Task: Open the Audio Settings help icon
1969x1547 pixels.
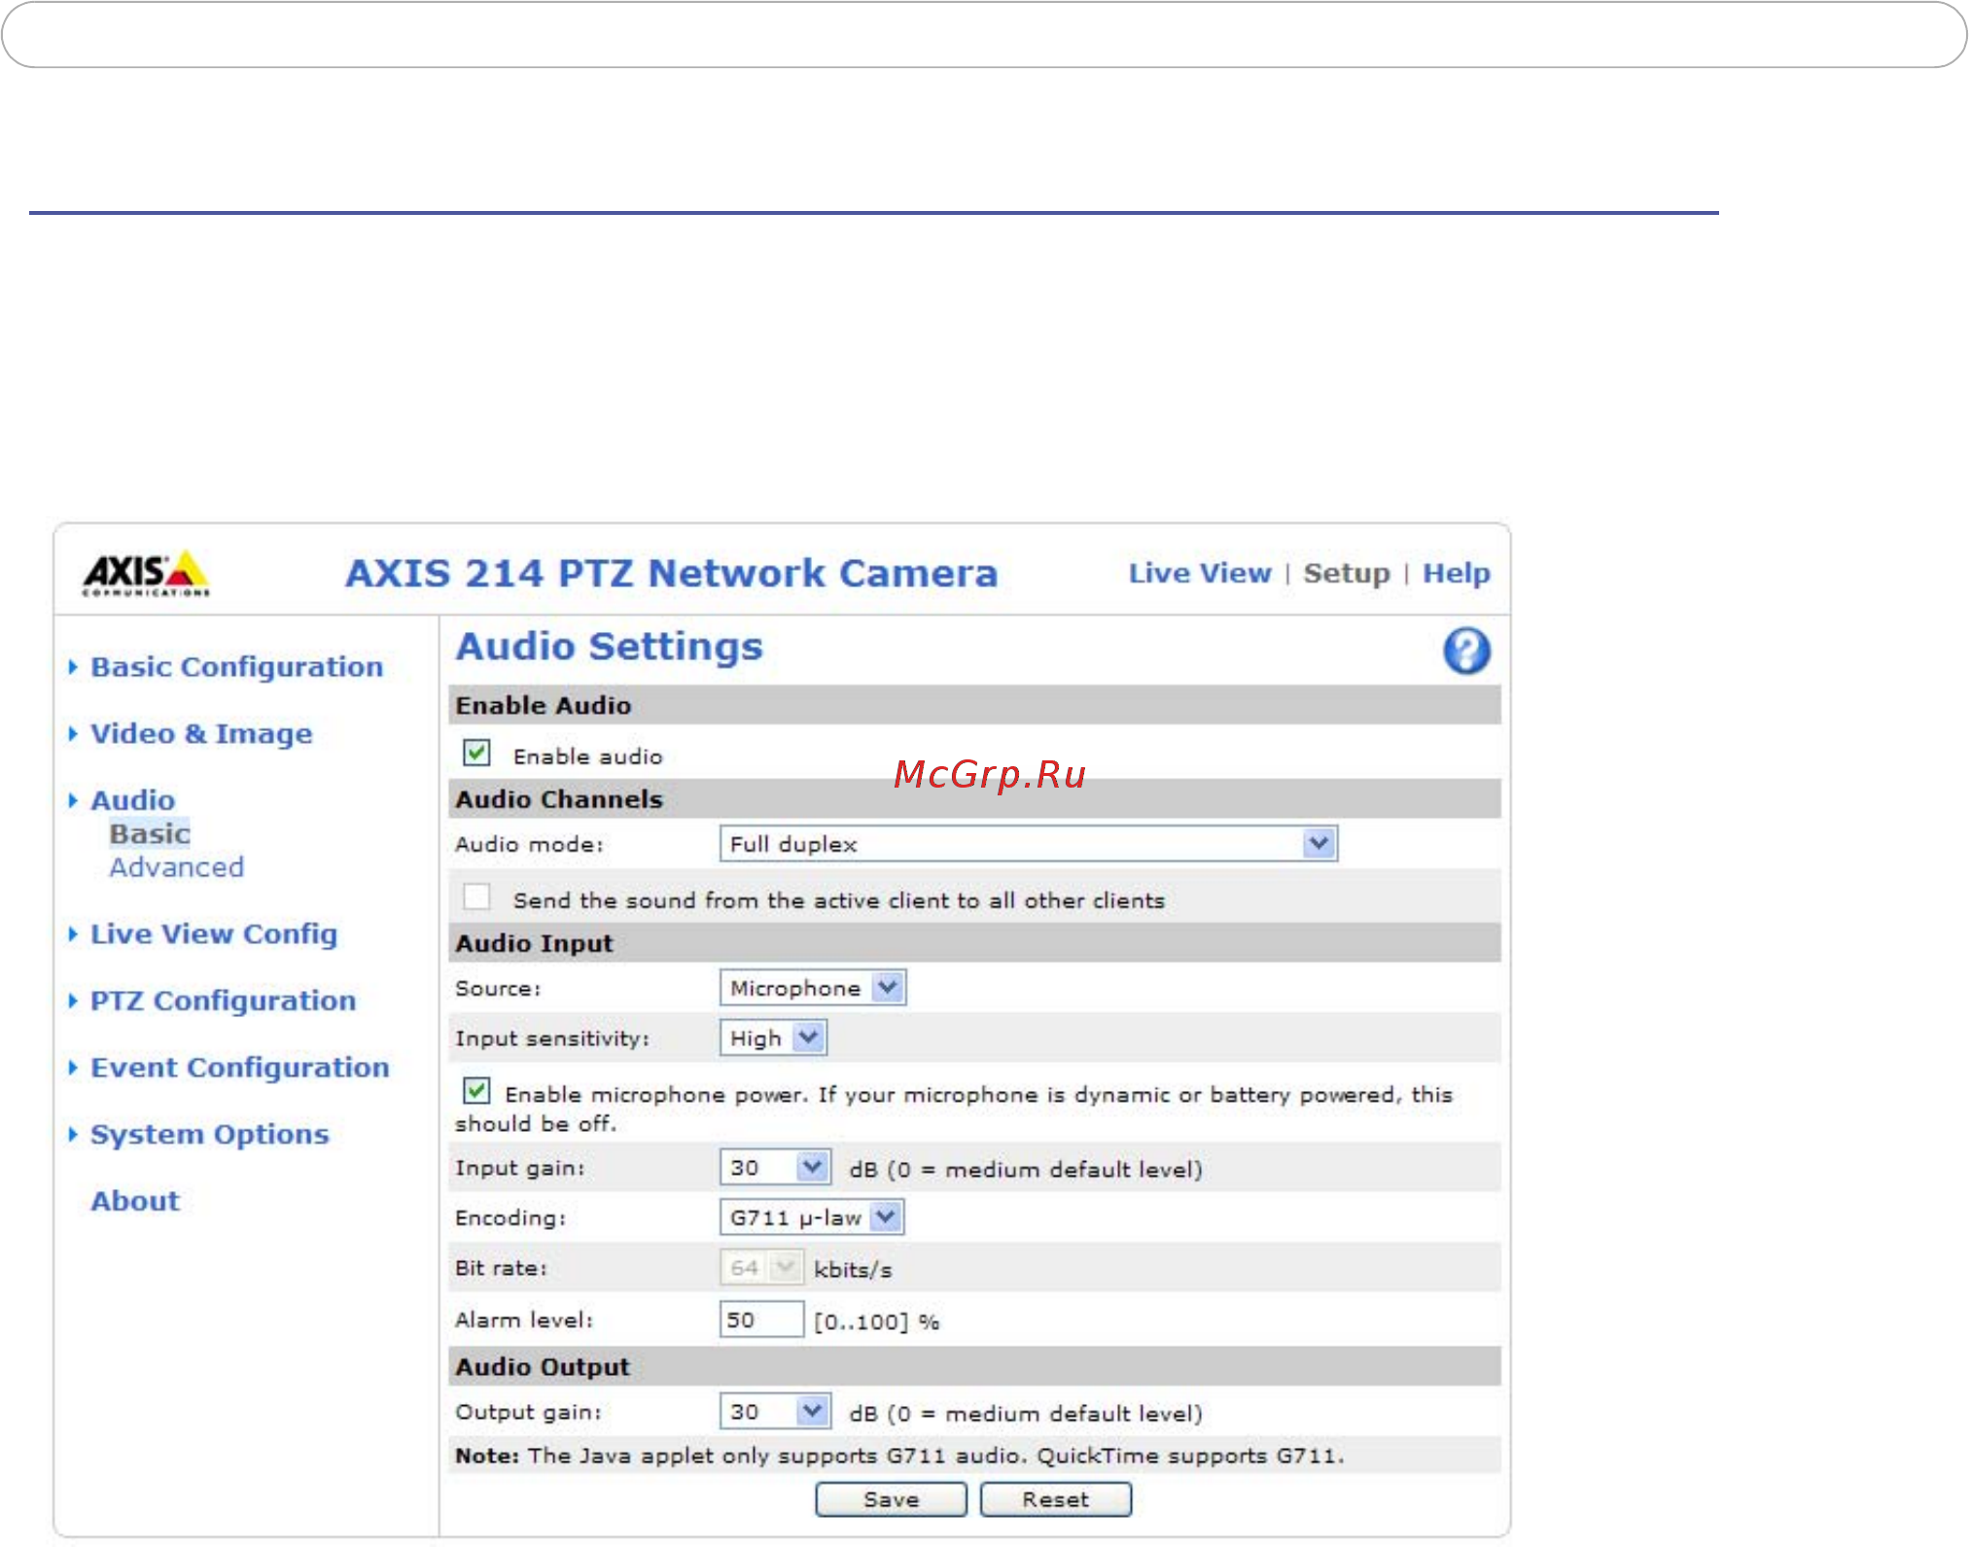Action: pyautogui.click(x=1466, y=650)
